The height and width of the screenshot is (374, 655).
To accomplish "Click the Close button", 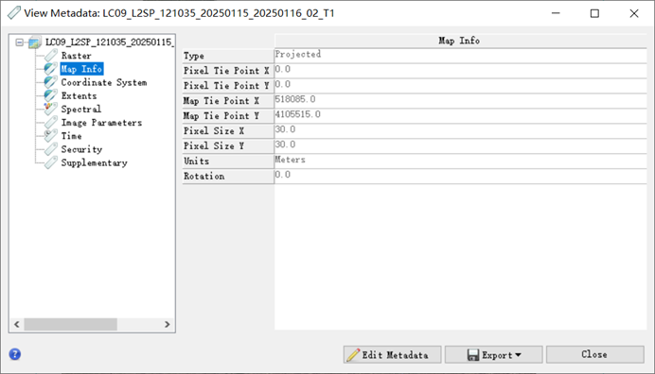I will [594, 355].
